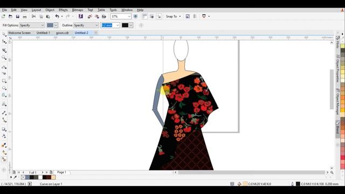Open the zoom level dropdown showing 37%
This screenshot has height=194, width=345.
129,17
